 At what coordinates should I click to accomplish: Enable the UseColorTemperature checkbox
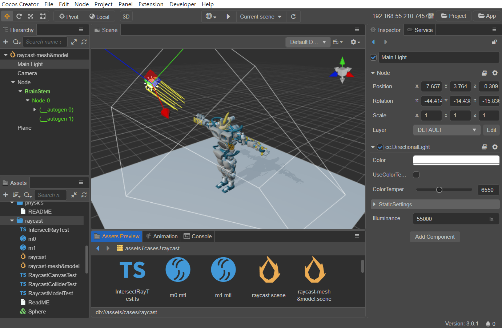click(416, 175)
